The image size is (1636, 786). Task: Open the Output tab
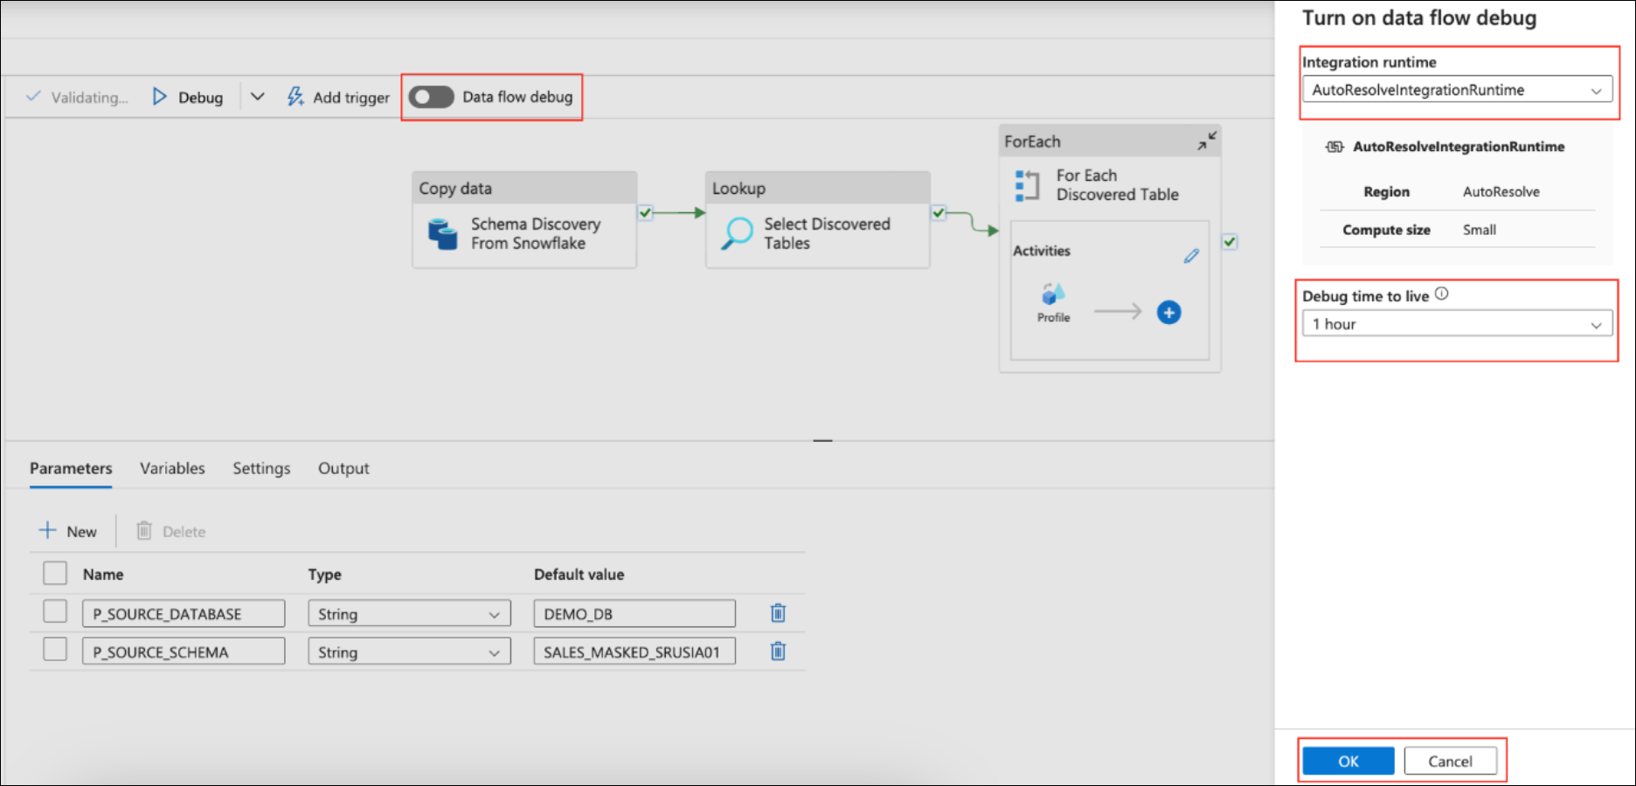pyautogui.click(x=343, y=468)
